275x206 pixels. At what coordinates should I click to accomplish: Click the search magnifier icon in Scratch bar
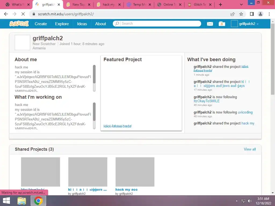(117, 24)
